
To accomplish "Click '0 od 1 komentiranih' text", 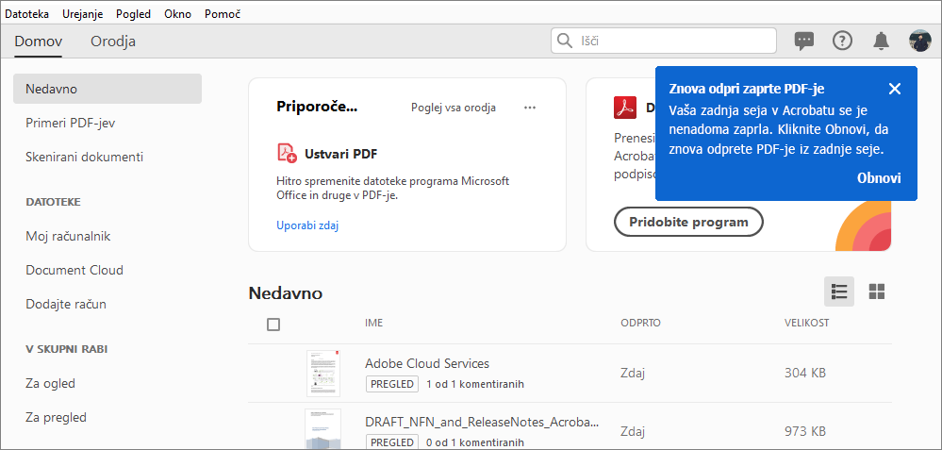I will [475, 442].
